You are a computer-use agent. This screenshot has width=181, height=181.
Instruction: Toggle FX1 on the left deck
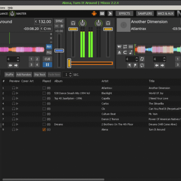pyautogui.click(x=49, y=47)
